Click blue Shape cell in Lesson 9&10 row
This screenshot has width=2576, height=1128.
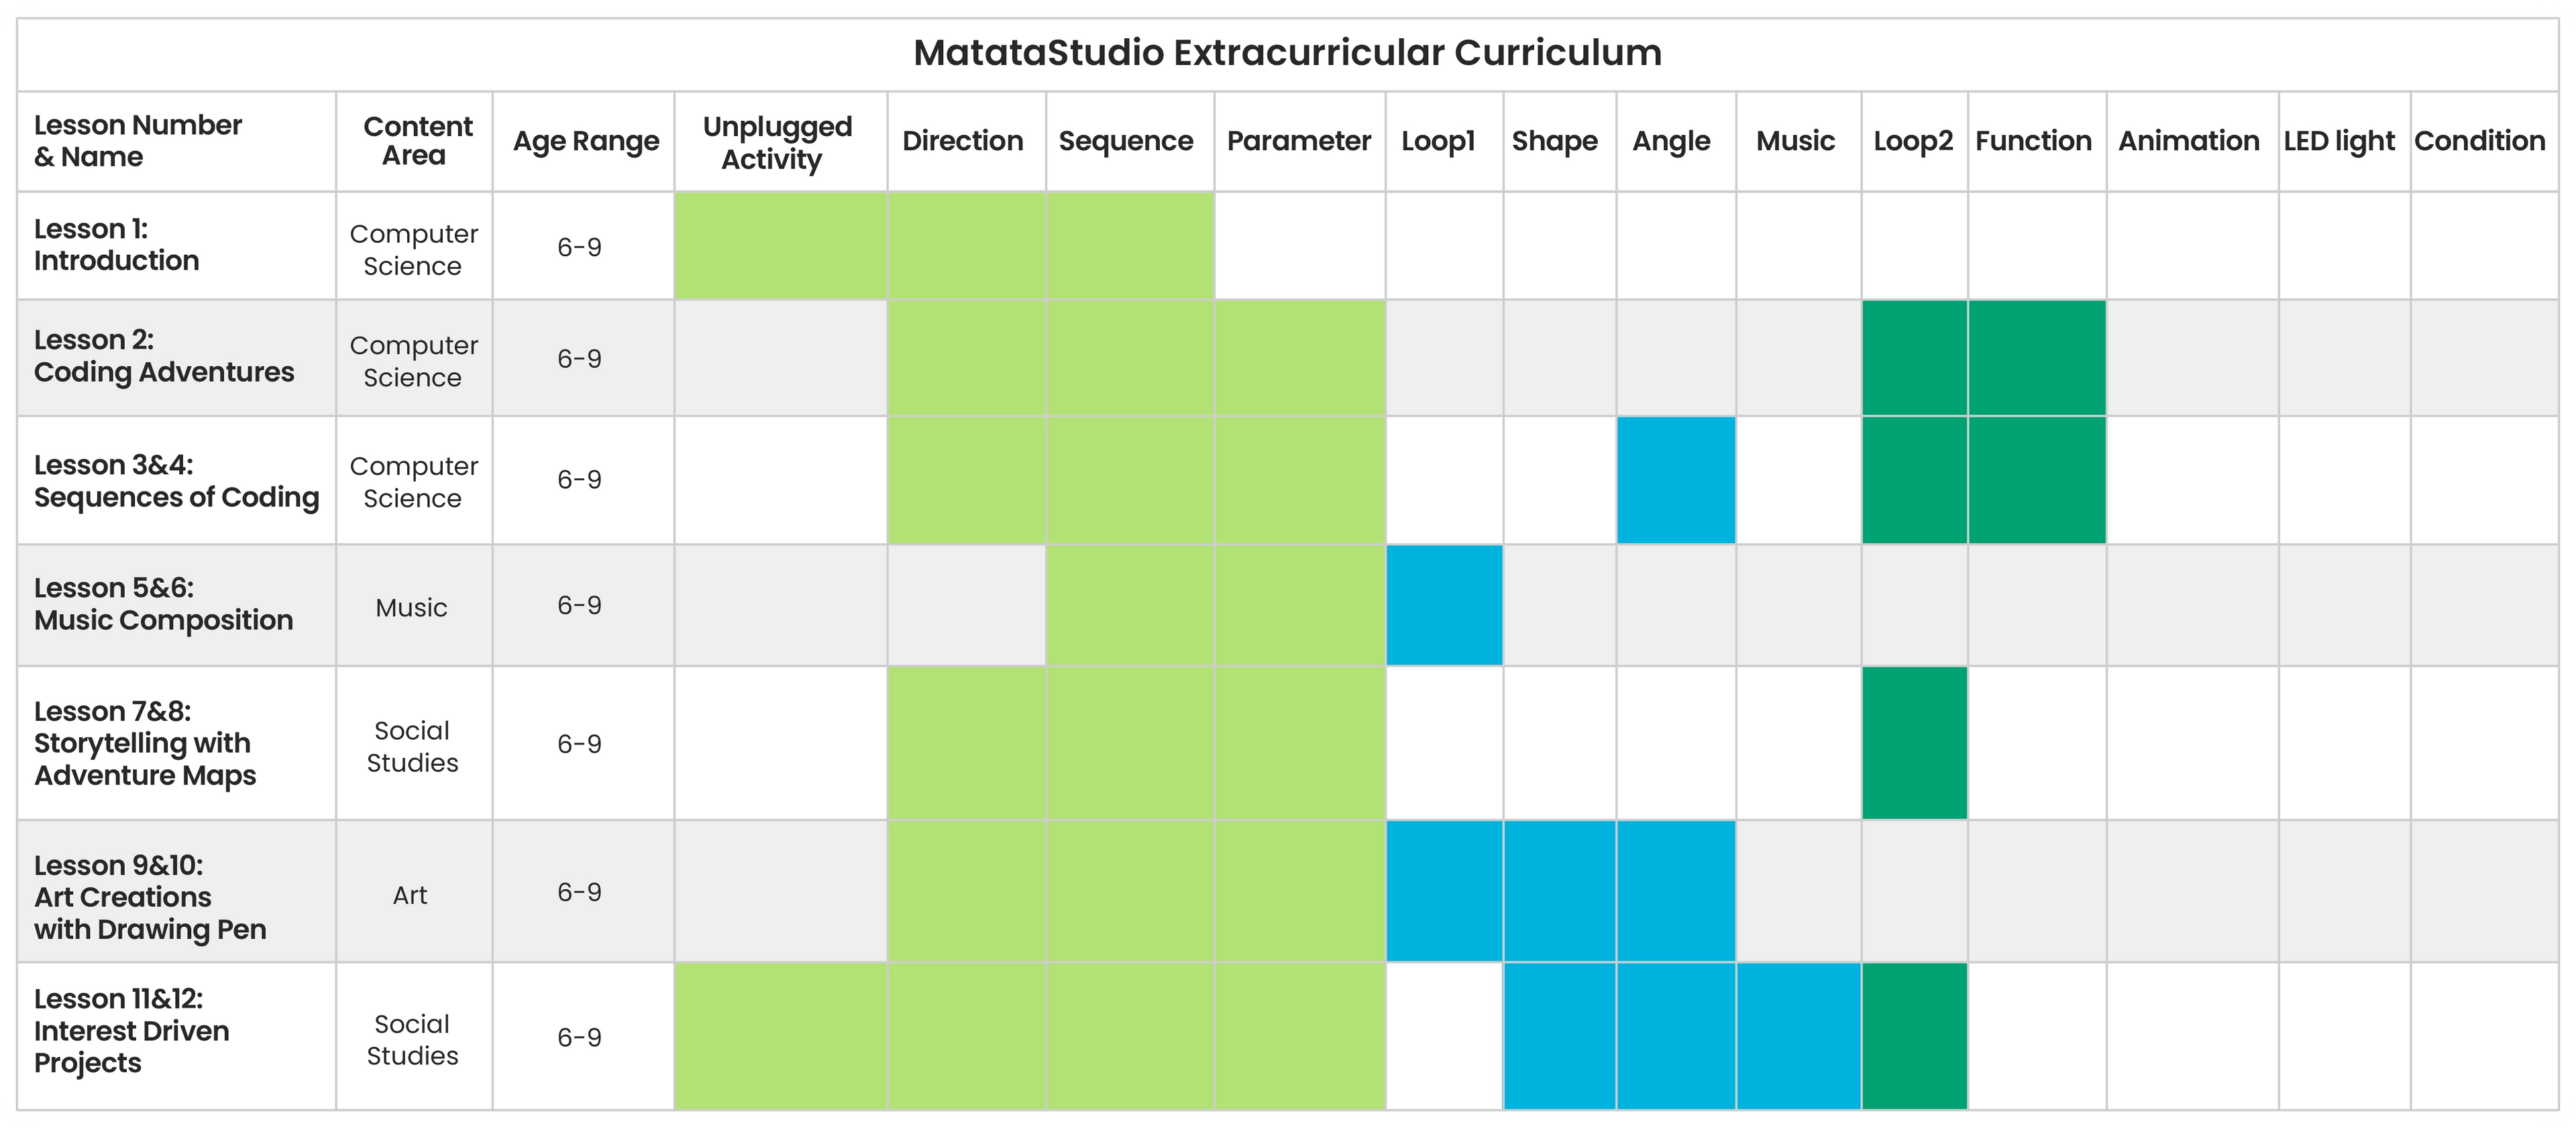1559,891
